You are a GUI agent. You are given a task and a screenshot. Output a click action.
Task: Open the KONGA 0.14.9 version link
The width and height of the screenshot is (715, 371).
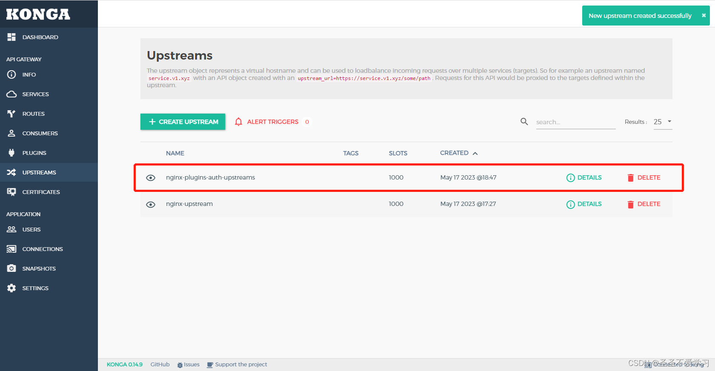[125, 365]
